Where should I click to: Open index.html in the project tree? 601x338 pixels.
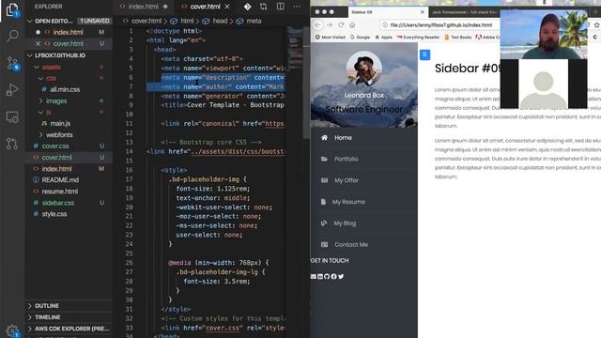pos(56,169)
